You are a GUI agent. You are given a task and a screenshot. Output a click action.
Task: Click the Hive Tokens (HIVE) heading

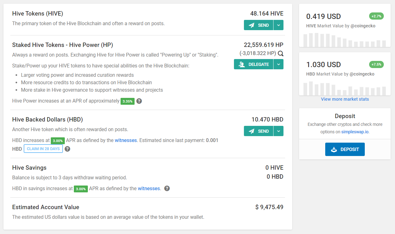point(38,14)
